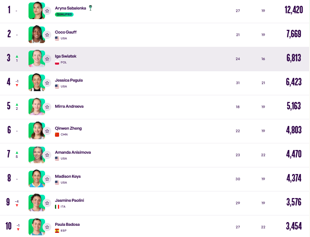
Task: Click Amanda Anisimova's favorite star icon
Action: pos(47,155)
